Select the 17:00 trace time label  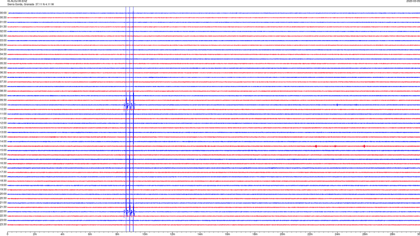[3, 168]
